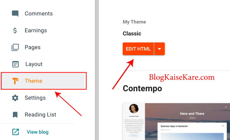
Task: Click the Layout icon in sidebar
Action: pyautogui.click(x=16, y=64)
